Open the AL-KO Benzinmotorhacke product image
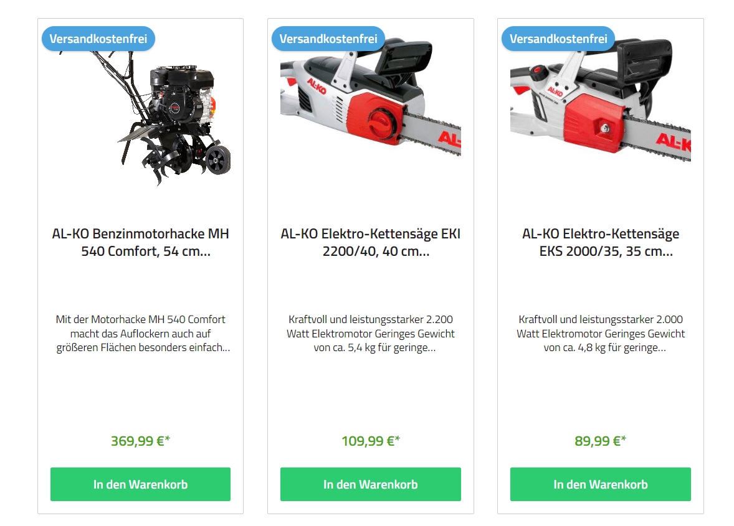The image size is (734, 526). tap(140, 118)
